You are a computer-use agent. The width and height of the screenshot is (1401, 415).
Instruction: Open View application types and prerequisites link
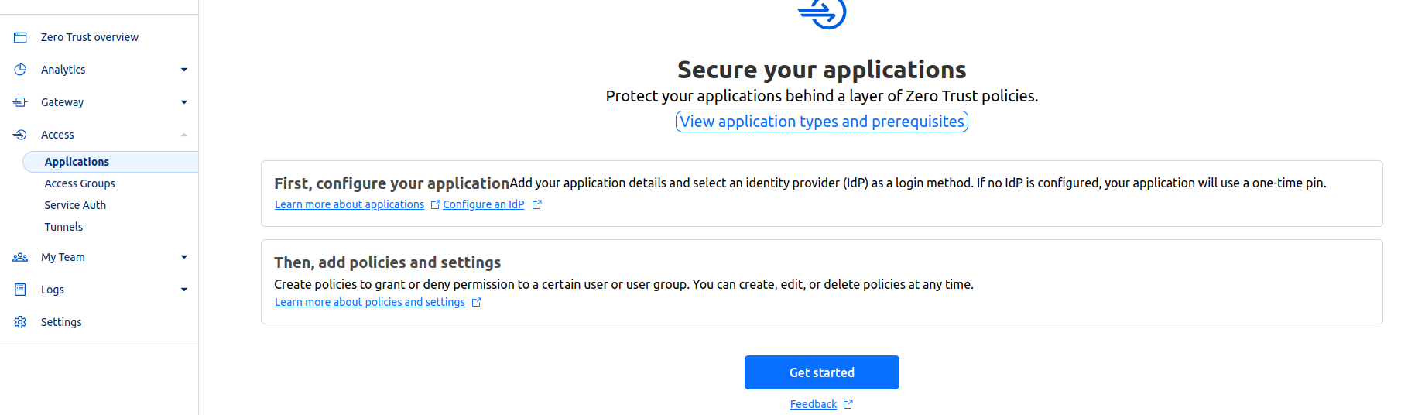click(x=822, y=122)
